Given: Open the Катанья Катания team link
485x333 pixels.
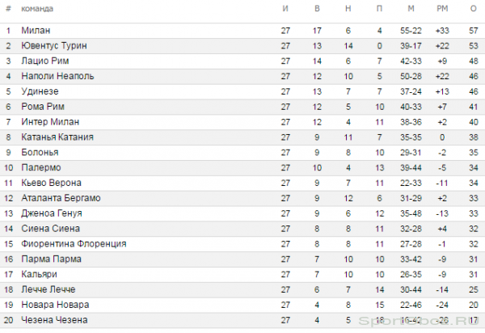Looking at the screenshot, I should pyautogui.click(x=57, y=137).
